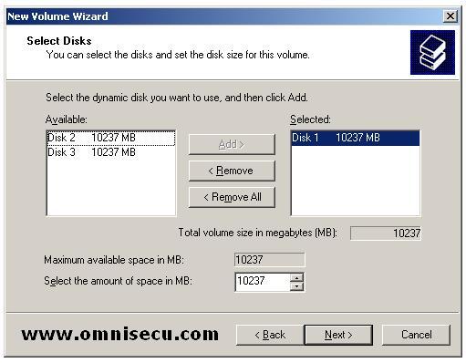This screenshot has height=363, width=466.
Task: Click the Remove All button
Action: tap(232, 197)
